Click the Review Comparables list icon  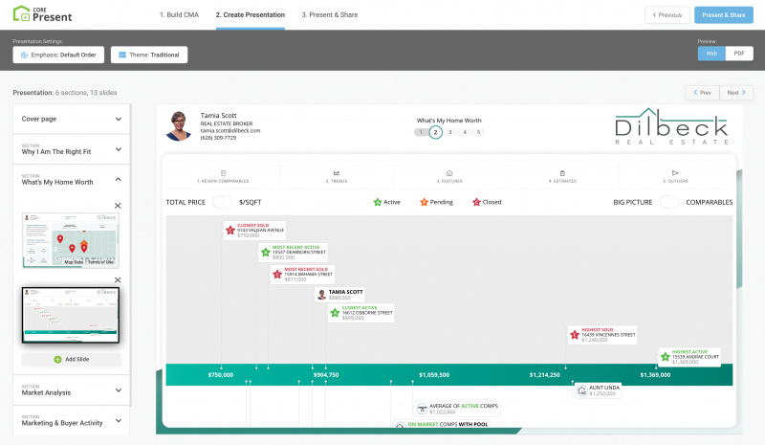tap(223, 173)
